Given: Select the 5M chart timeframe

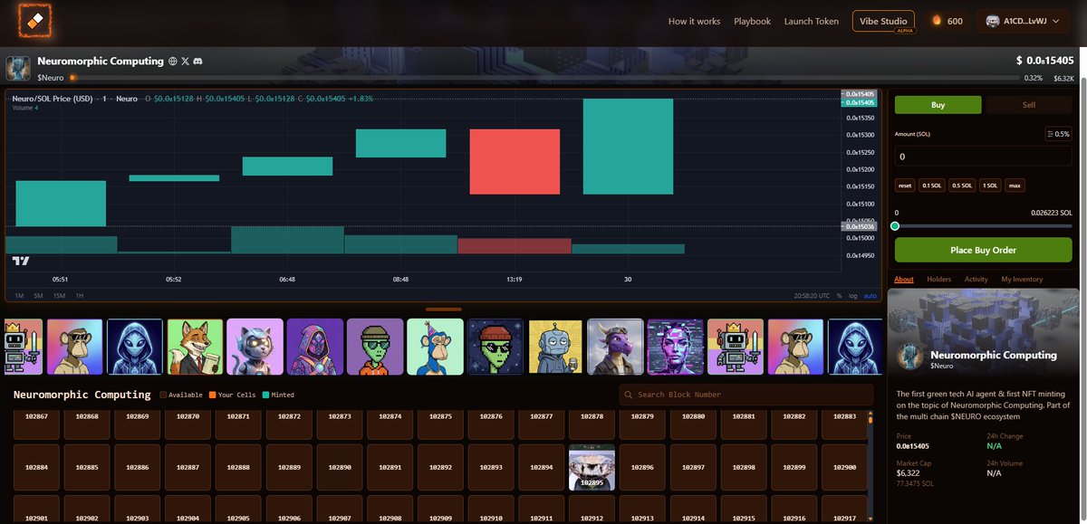Looking at the screenshot, I should pyautogui.click(x=38, y=296).
